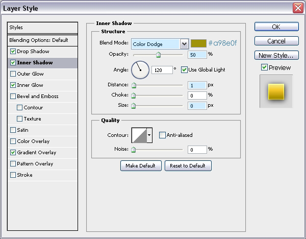Toggle Use Global Light checkbox
This screenshot has width=306, height=239.
184,69
